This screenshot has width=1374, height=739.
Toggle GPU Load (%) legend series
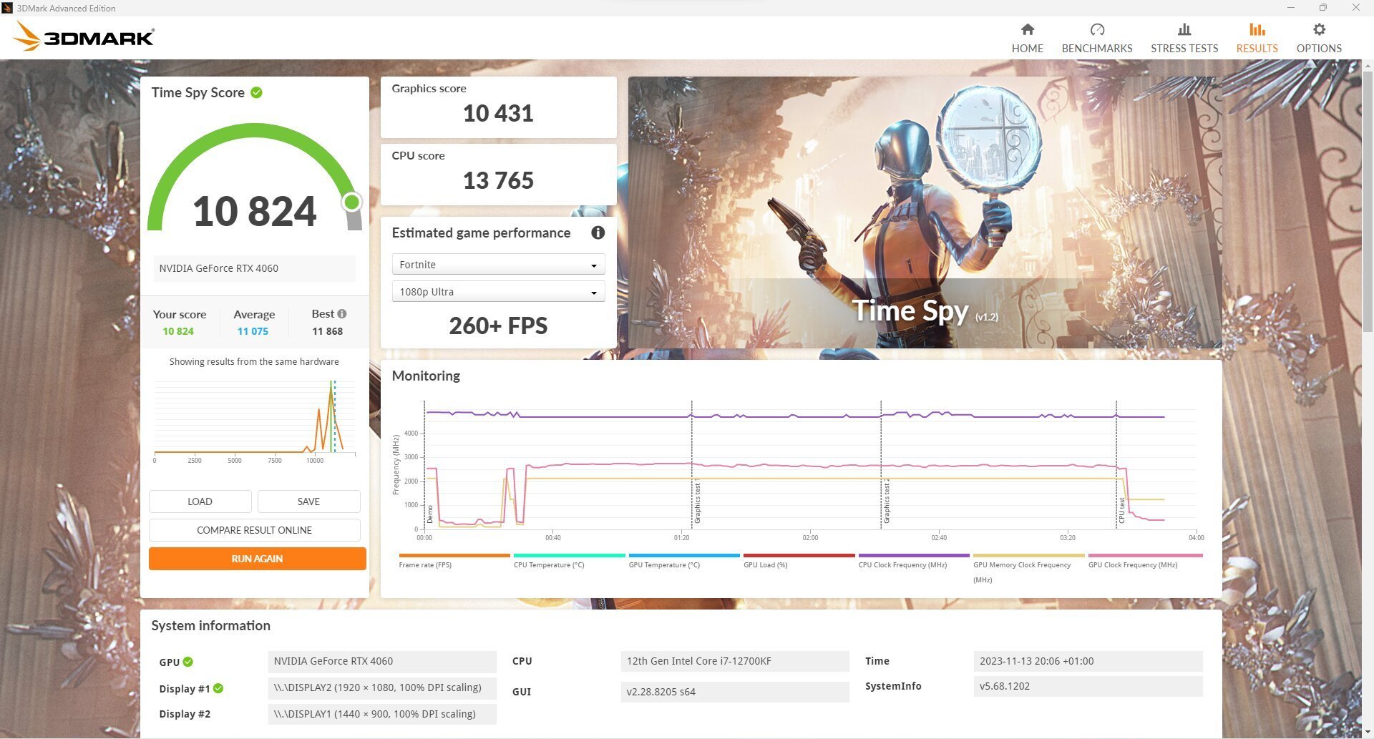pos(765,564)
